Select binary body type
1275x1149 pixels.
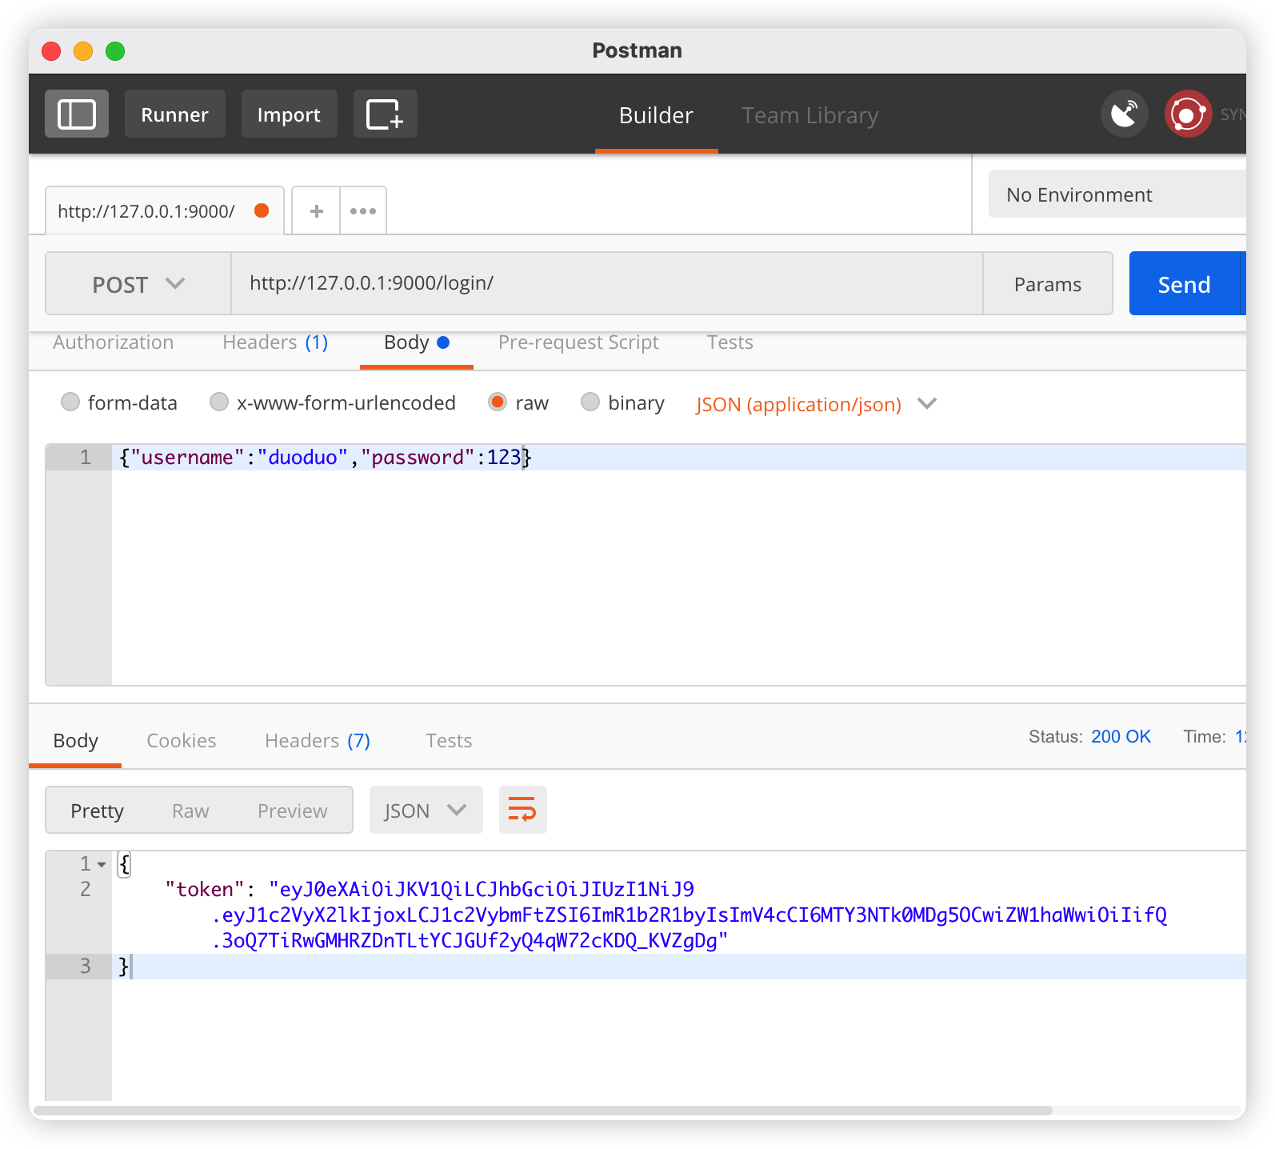pyautogui.click(x=622, y=402)
